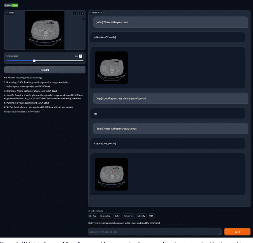This screenshot has height=243, width=253.
Task: Click the first coordinate response {<44><44><52><48>}
Action: coord(168,37)
